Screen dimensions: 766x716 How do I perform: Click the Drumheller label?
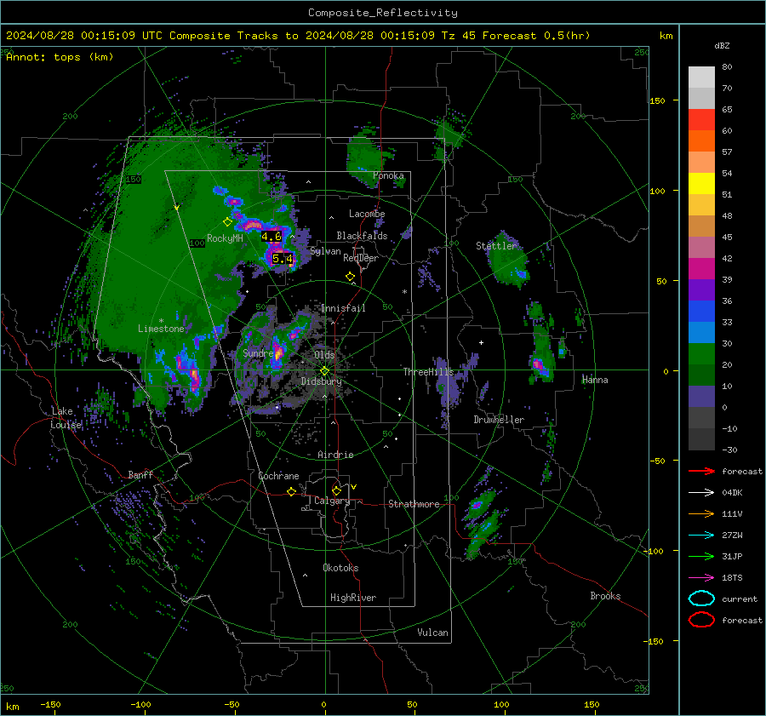[499, 420]
